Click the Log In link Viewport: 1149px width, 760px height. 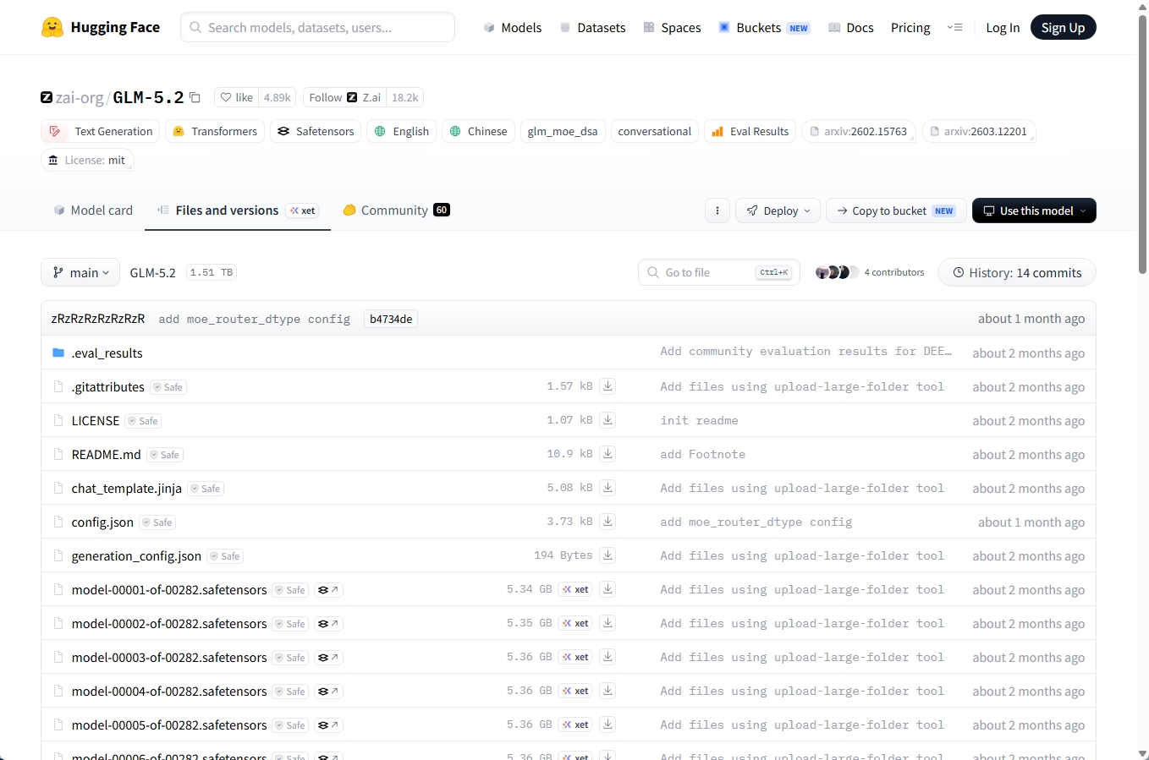[x=1003, y=27]
